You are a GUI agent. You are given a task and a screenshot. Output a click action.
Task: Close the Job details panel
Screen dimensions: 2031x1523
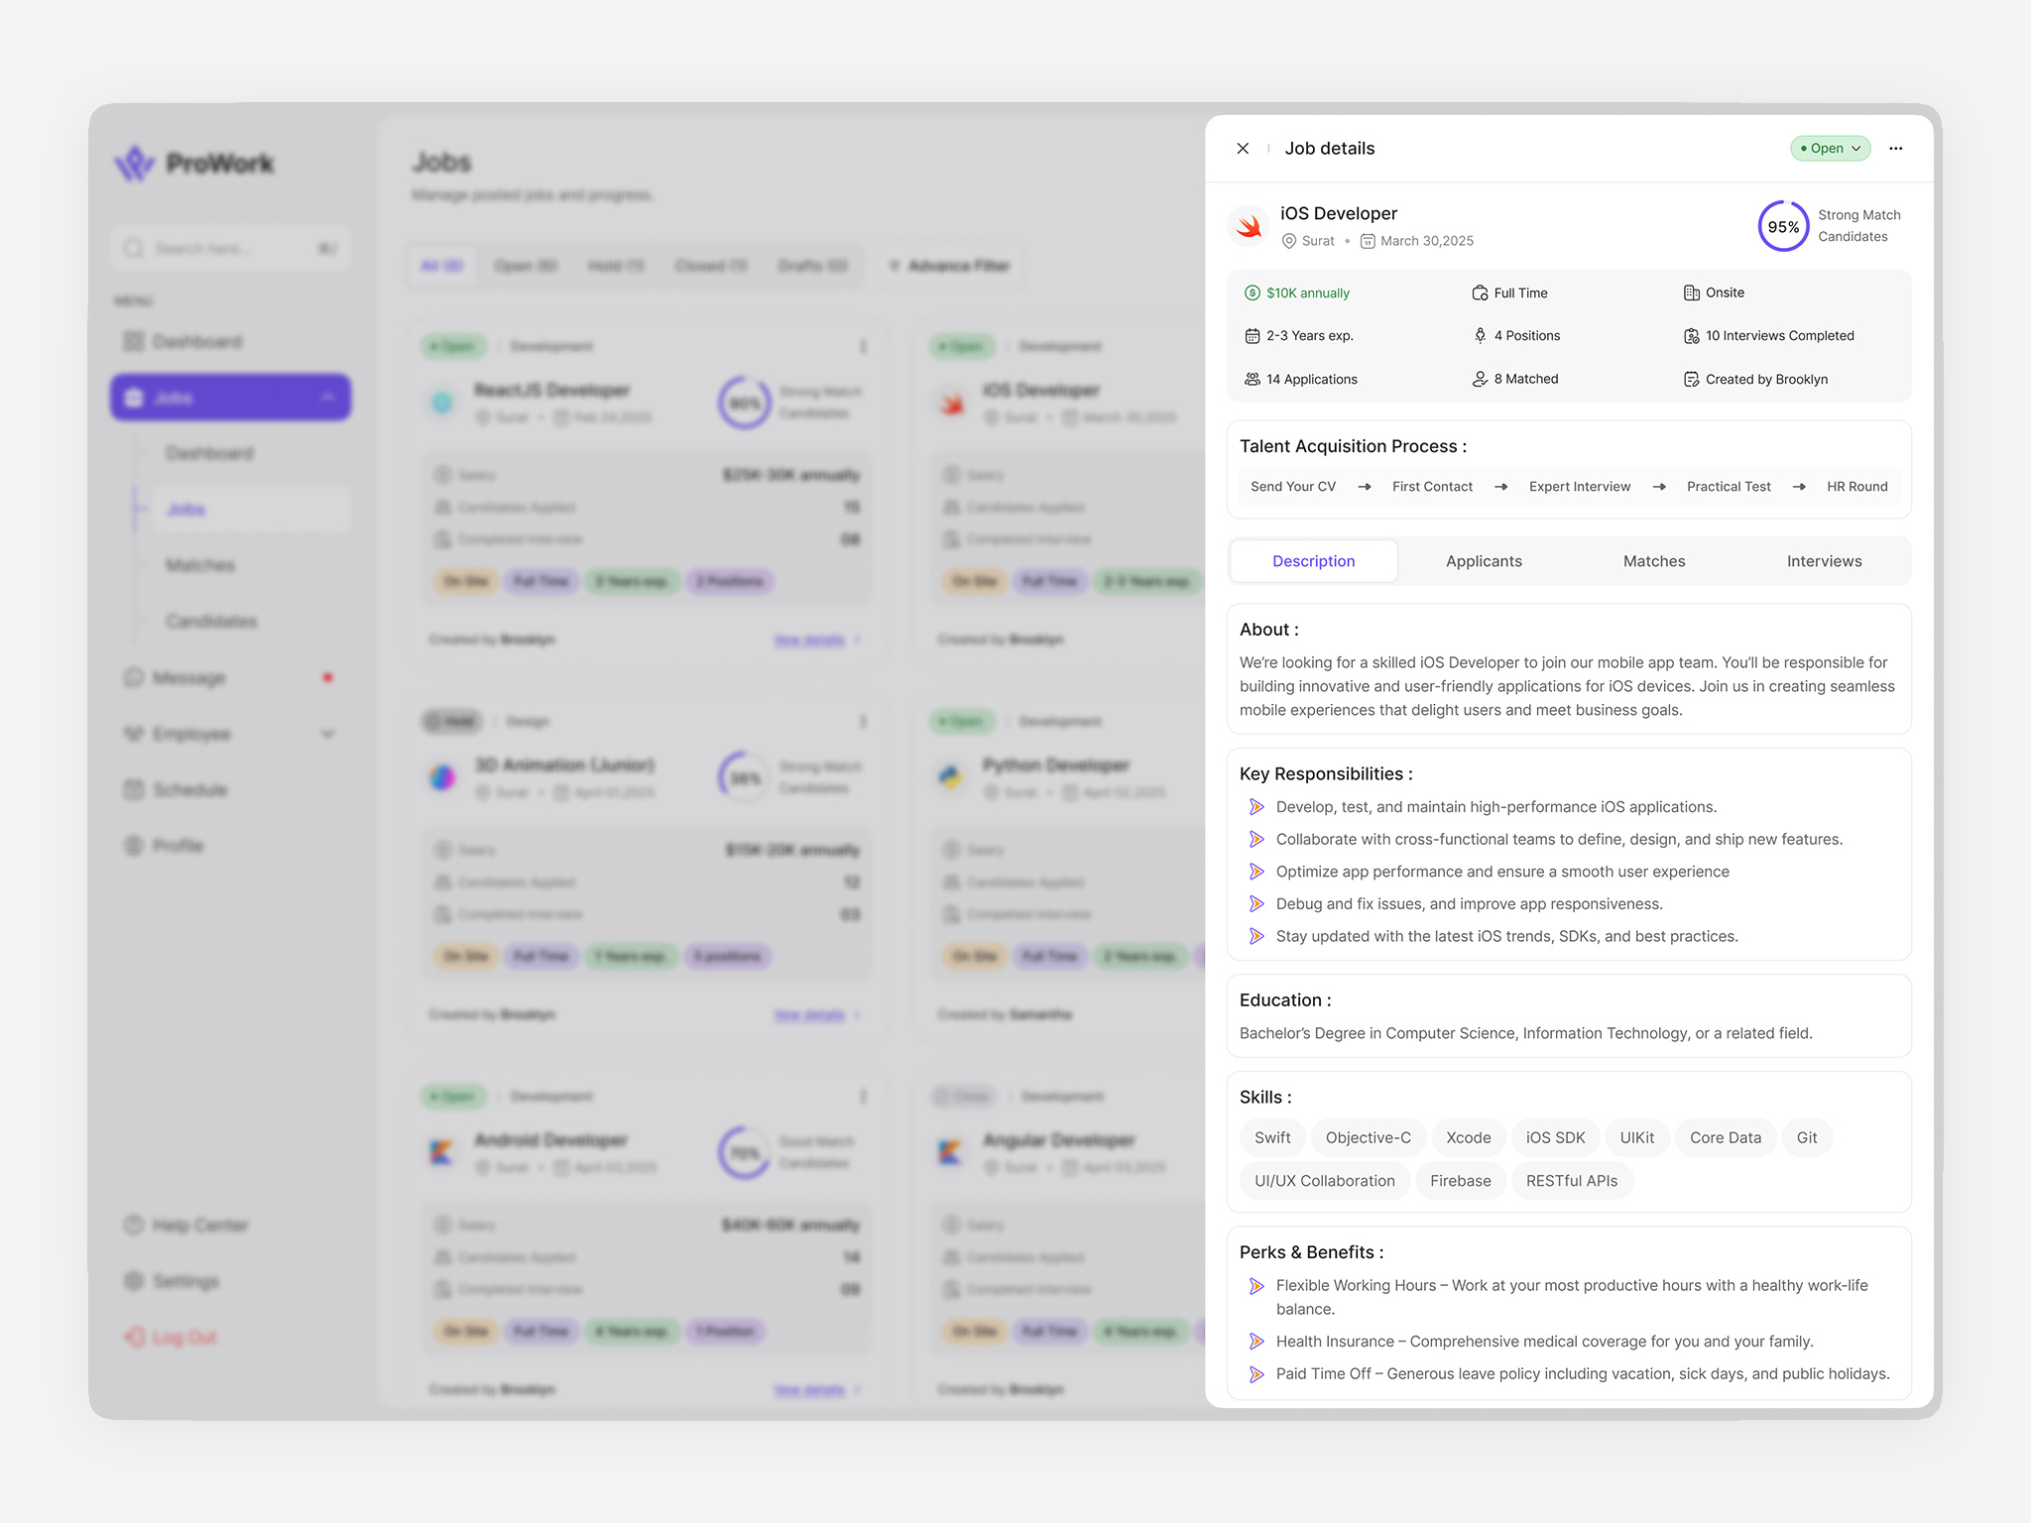(1243, 149)
